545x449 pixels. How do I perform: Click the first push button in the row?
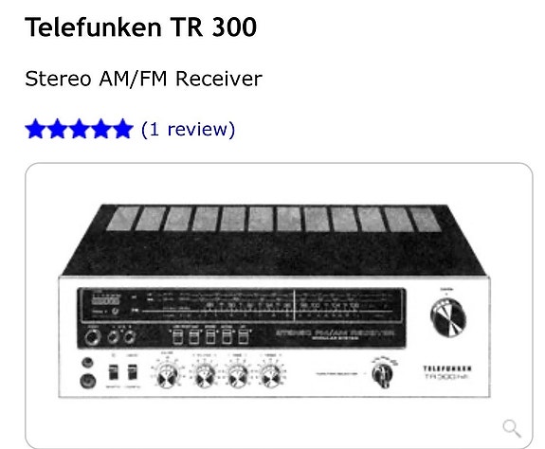point(177,337)
